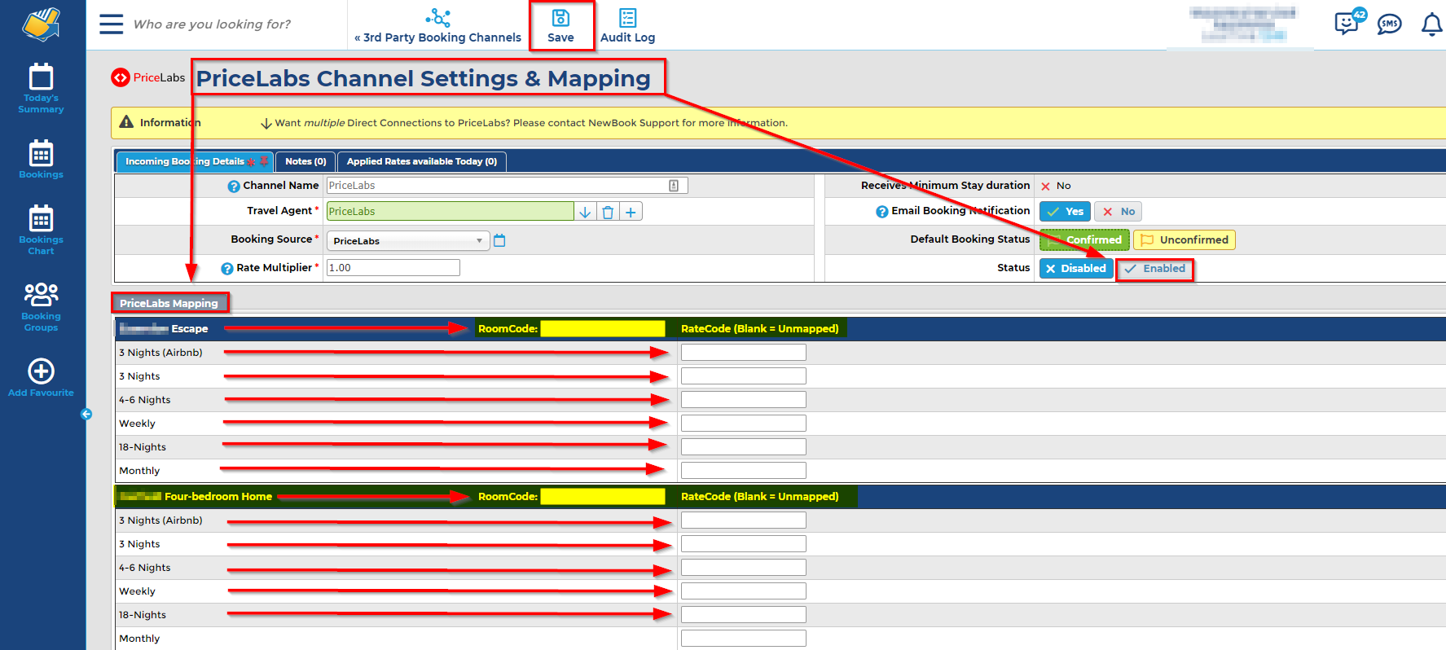Open Applied Rates available Today tab
1446x650 pixels.
[422, 161]
